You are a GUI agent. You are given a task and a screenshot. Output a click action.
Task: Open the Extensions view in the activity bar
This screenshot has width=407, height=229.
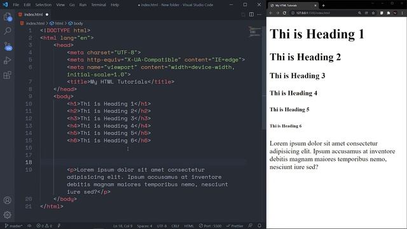[x=8, y=75]
